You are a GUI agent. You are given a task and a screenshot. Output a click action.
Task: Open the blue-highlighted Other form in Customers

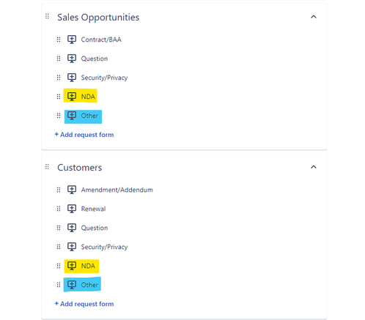tap(89, 285)
